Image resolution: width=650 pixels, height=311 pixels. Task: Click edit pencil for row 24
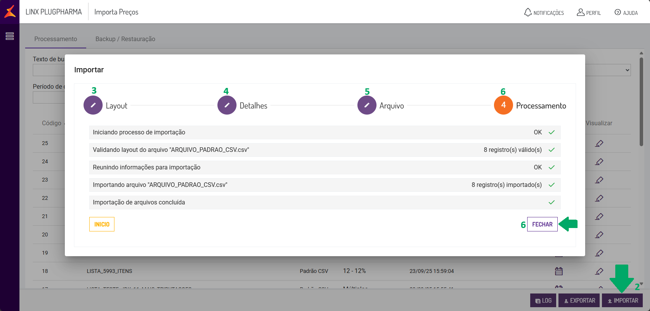click(x=599, y=162)
